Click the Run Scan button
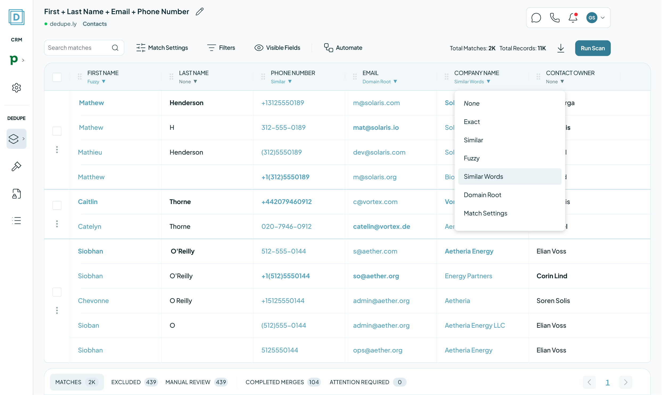The width and height of the screenshot is (662, 395). [593, 48]
